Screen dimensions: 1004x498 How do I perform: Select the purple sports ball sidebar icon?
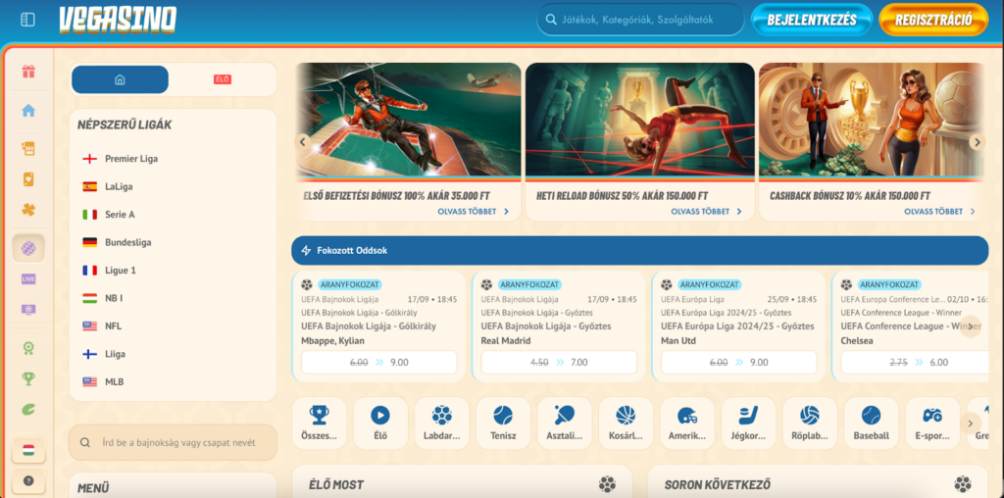point(28,248)
